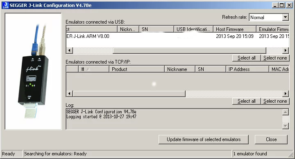Click the J-Link app icon in title bar
This screenshot has width=295, height=159.
pos(5,5)
